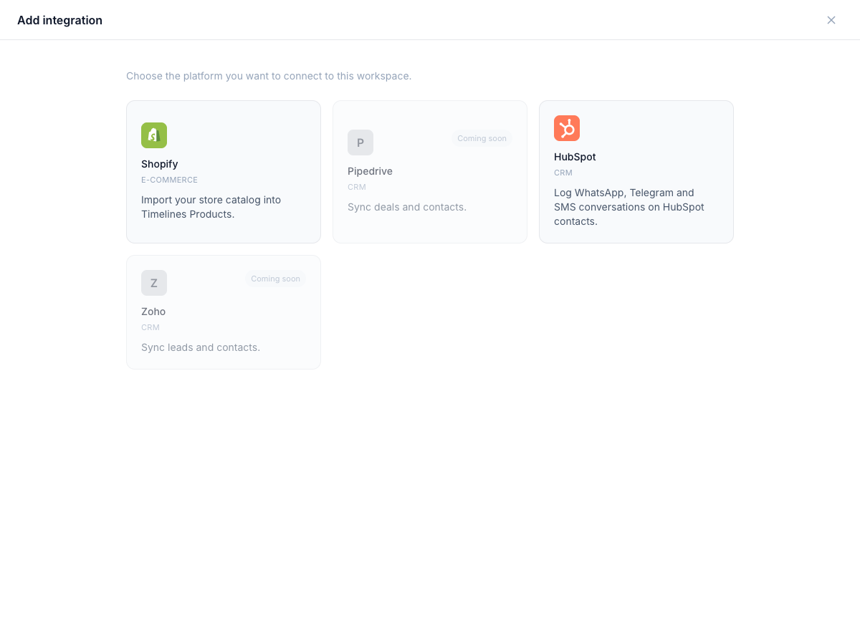Image resolution: width=860 pixels, height=618 pixels.
Task: Select the Zoho integration title
Action: [x=153, y=312]
